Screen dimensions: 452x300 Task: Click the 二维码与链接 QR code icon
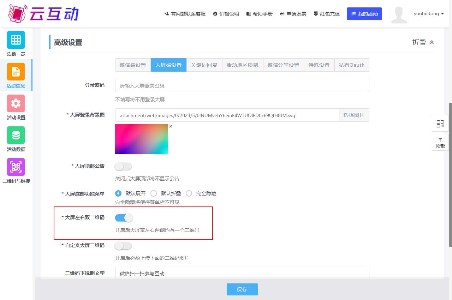point(16,167)
